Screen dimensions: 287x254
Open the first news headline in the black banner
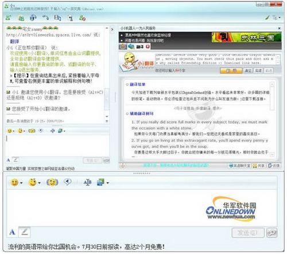[x=148, y=35]
